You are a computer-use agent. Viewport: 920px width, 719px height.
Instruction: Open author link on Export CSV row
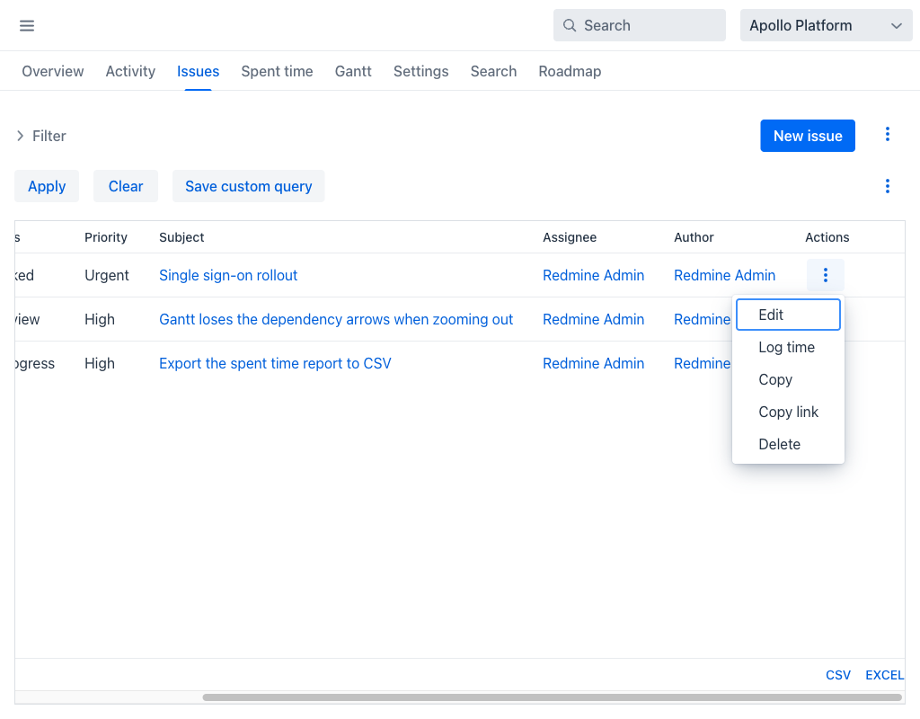point(703,363)
